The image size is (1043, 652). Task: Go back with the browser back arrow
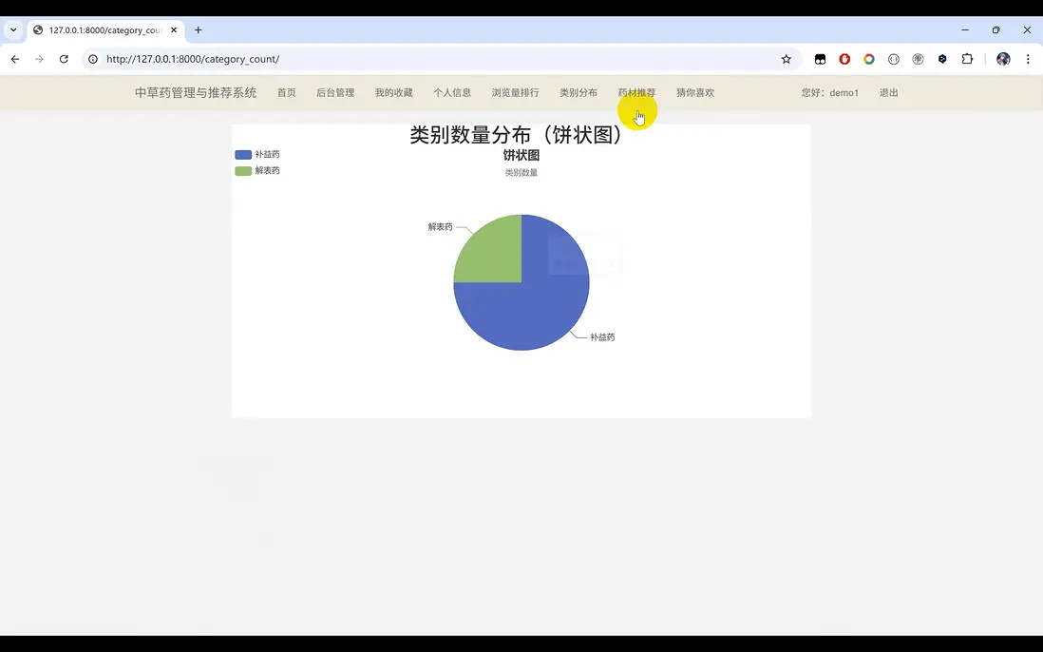[14, 59]
